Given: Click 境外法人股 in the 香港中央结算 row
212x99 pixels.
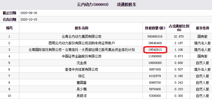Looking at the screenshot, I should [x=202, y=69].
